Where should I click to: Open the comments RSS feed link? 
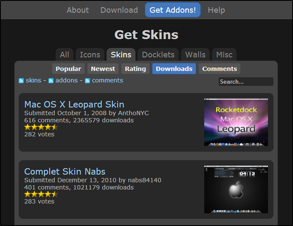pos(107,80)
